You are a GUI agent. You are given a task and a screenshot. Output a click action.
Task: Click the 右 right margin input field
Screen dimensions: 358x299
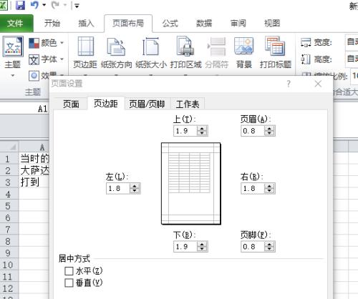[x=253, y=189]
